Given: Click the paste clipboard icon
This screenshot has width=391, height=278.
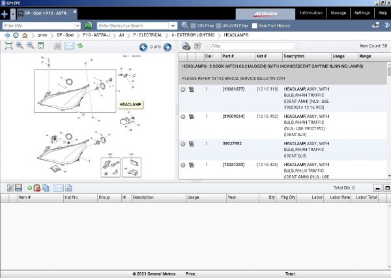Looking at the screenshot, I should pos(37,188).
